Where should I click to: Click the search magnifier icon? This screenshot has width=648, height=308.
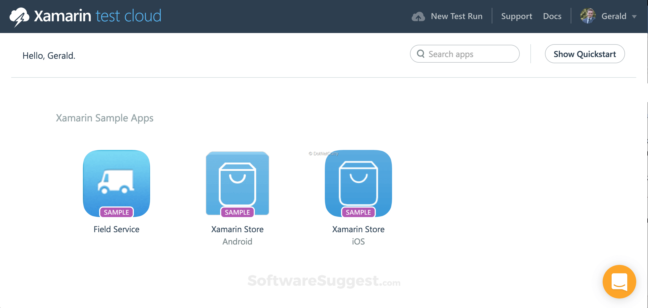tap(421, 54)
